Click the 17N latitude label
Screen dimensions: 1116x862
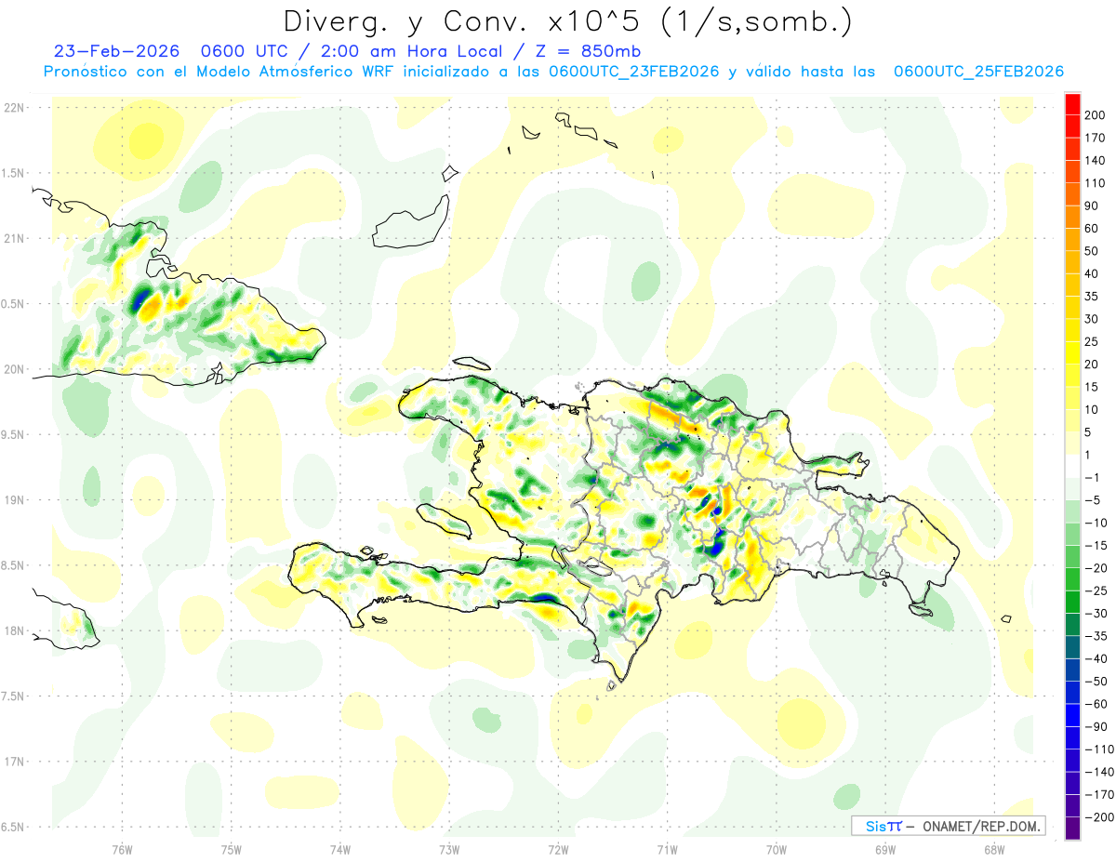tap(13, 762)
